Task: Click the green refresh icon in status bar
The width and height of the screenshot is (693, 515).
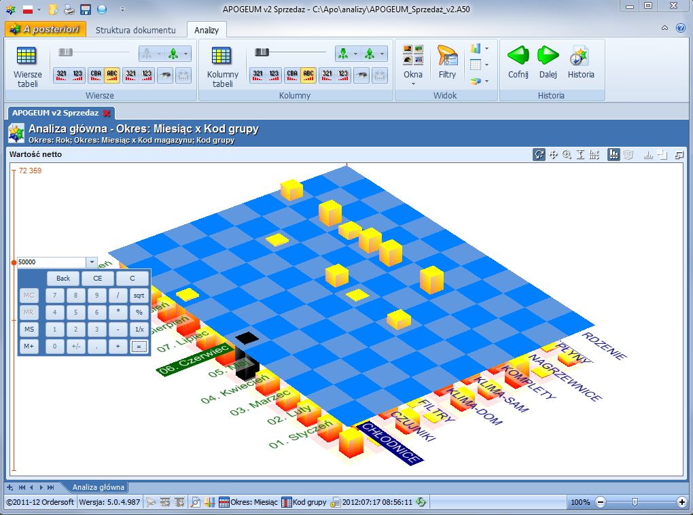Action: [x=421, y=501]
